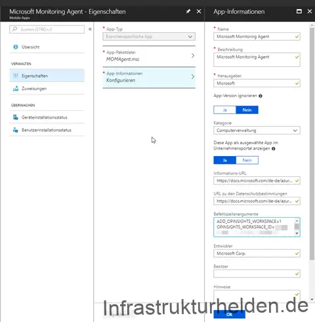Click the Eigenschaften bars icon
Screen dimensions: 315x322
16,75
